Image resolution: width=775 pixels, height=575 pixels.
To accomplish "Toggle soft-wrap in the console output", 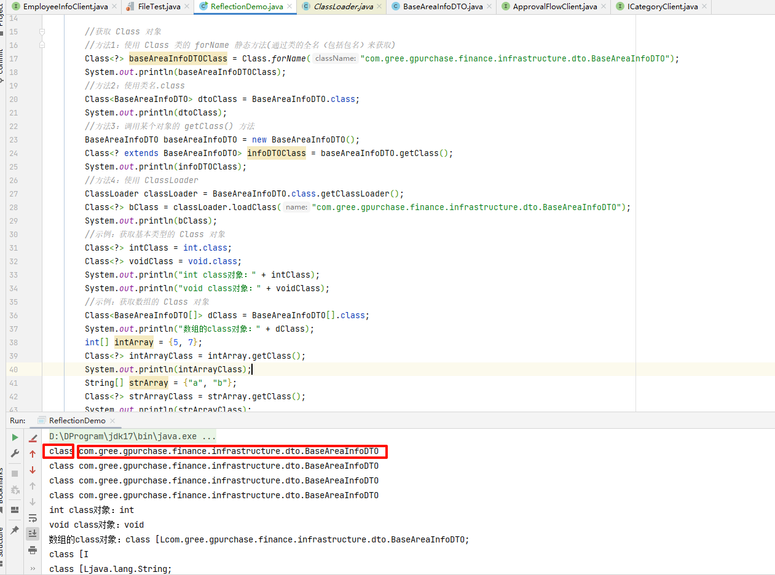I will [33, 518].
